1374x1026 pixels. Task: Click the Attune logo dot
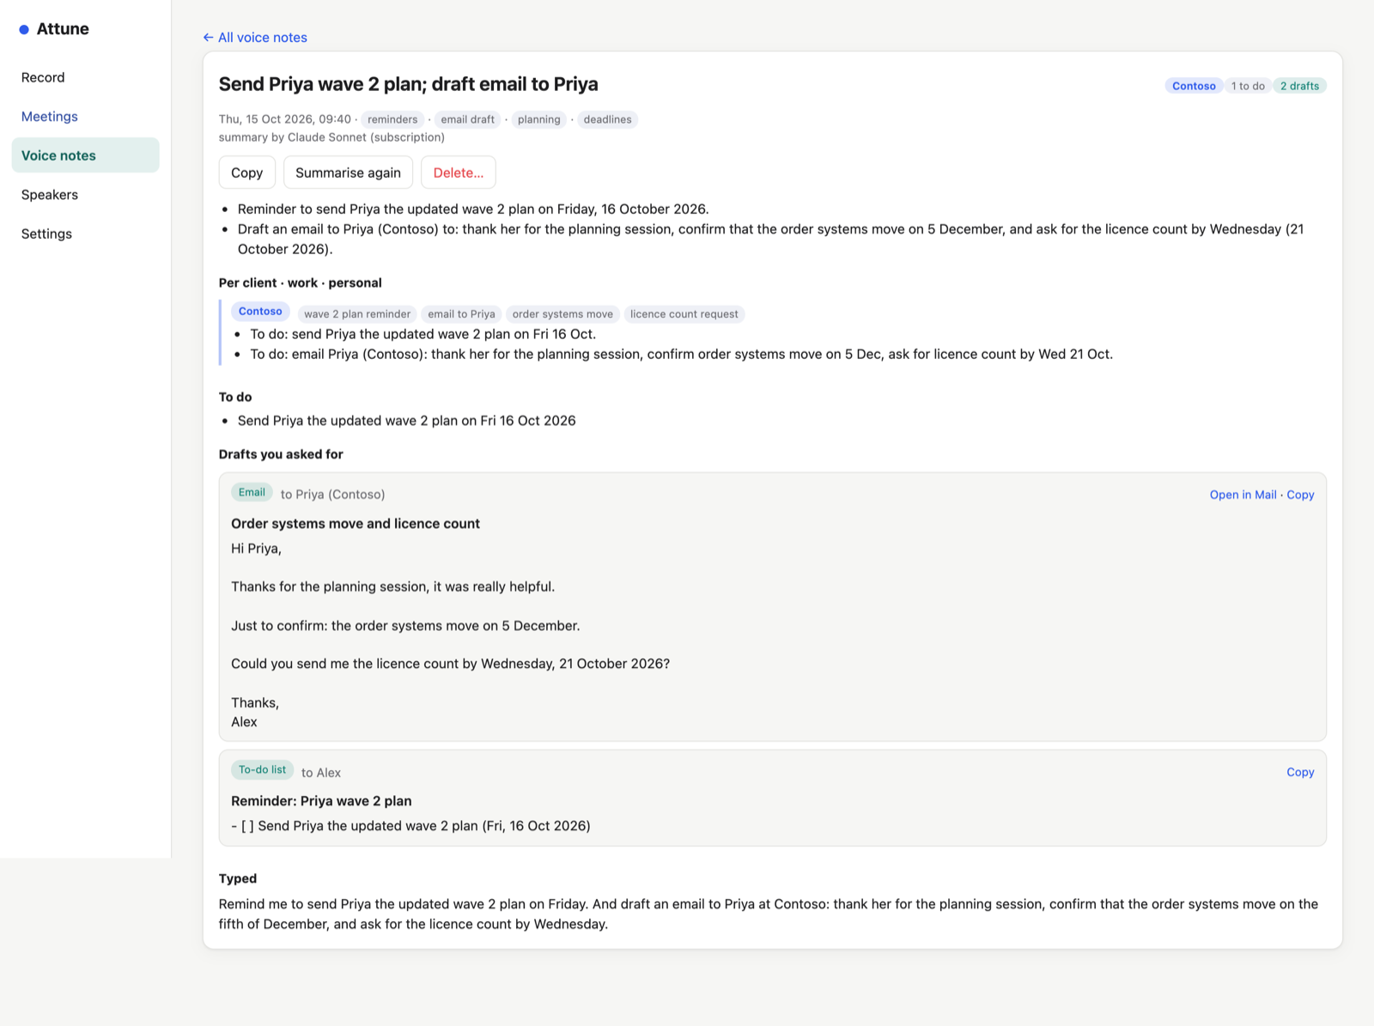pyautogui.click(x=24, y=29)
